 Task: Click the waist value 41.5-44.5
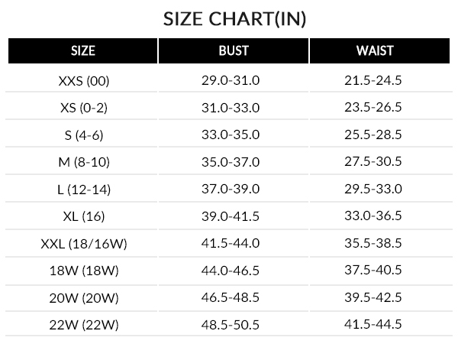pyautogui.click(x=373, y=324)
